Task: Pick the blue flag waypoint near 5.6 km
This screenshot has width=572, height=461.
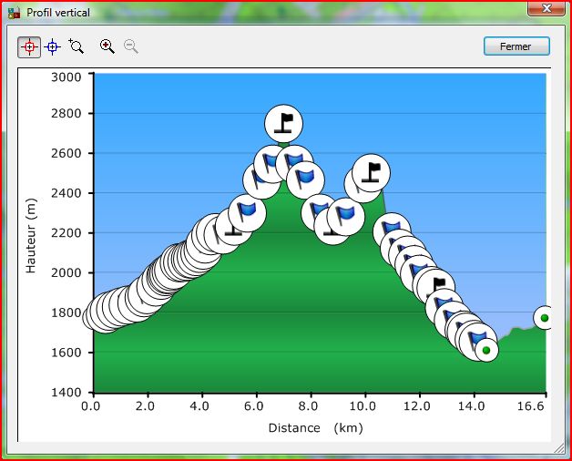Action: click(247, 210)
